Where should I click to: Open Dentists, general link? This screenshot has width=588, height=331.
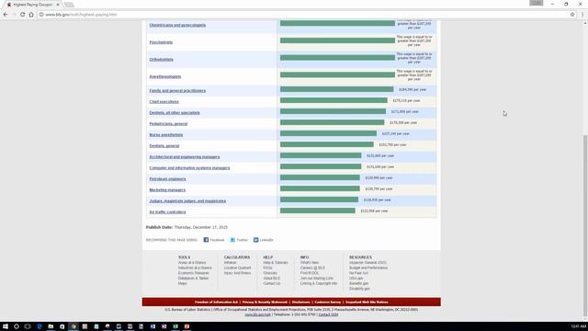(x=164, y=146)
